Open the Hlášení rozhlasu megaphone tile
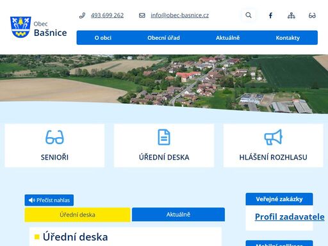 coord(273,145)
